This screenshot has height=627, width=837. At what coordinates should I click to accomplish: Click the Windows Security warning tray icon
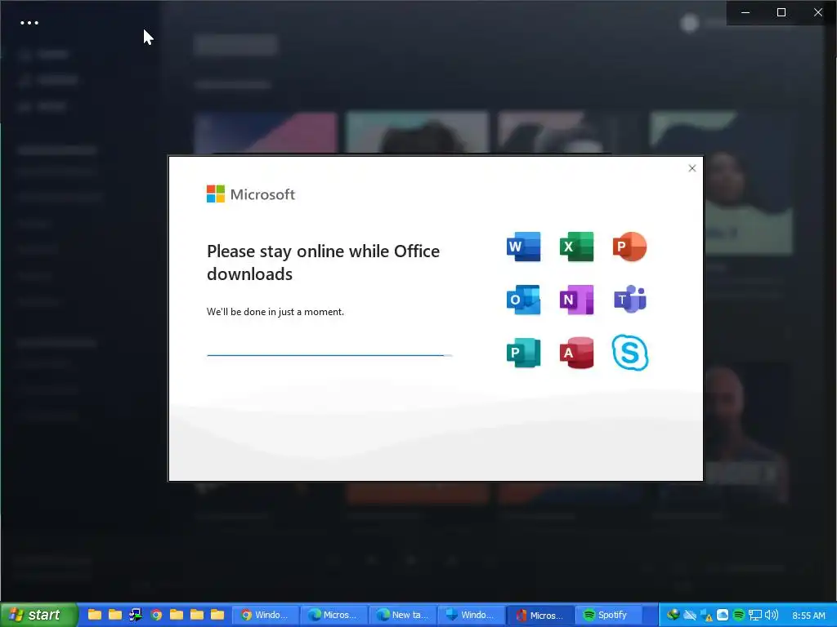coord(705,616)
